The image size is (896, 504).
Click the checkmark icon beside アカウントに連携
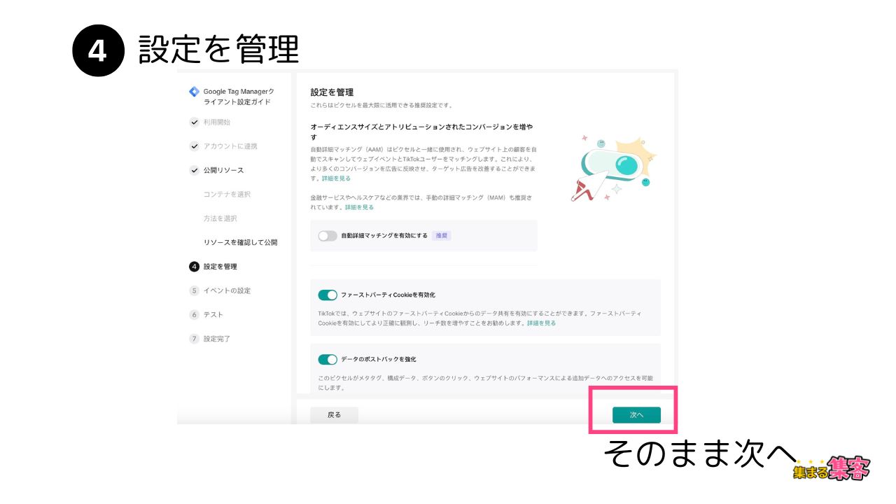195,146
